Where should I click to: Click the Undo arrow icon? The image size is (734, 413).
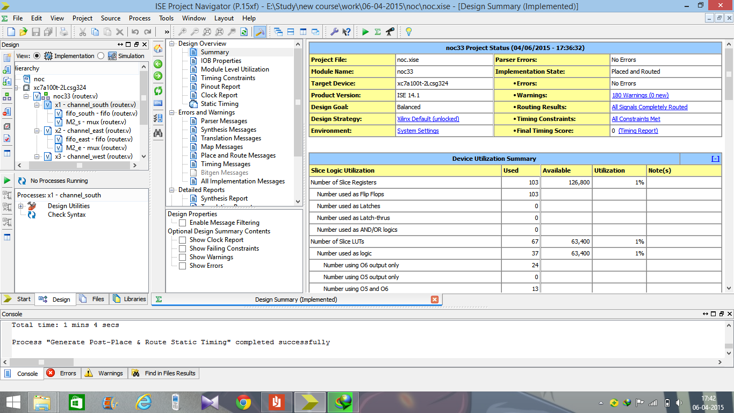[x=135, y=32]
